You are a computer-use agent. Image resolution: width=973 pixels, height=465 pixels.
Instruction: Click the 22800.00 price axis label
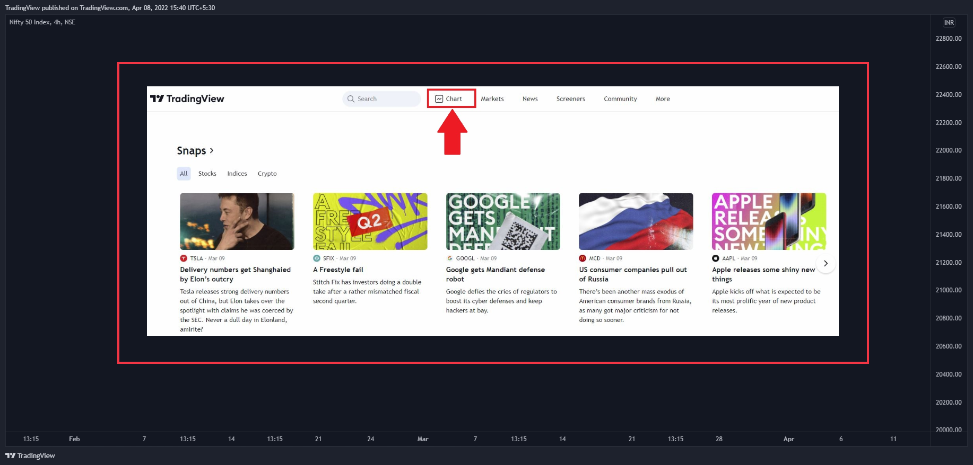click(949, 39)
